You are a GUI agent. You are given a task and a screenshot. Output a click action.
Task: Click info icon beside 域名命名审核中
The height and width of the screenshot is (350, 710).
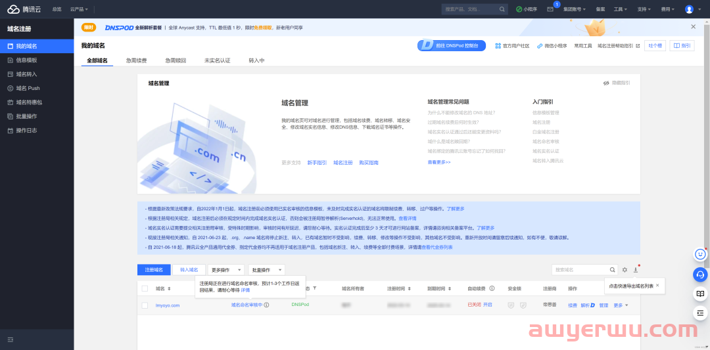point(267,305)
